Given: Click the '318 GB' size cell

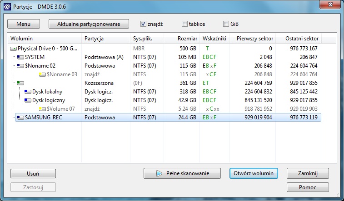Looking at the screenshot, I should 188,92.
